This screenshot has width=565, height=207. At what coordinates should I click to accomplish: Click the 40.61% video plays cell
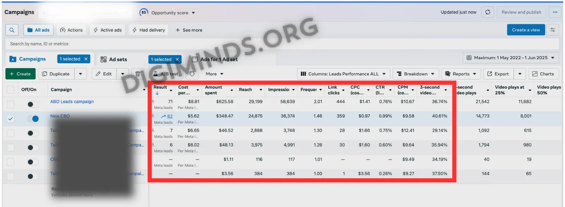[x=439, y=116]
